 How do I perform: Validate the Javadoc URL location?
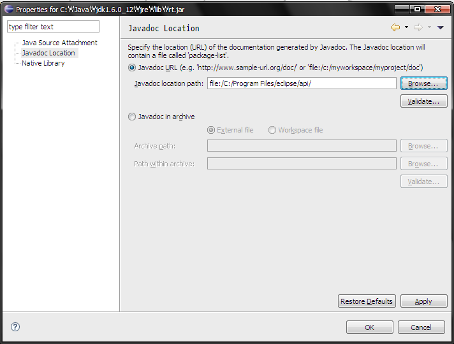point(424,101)
